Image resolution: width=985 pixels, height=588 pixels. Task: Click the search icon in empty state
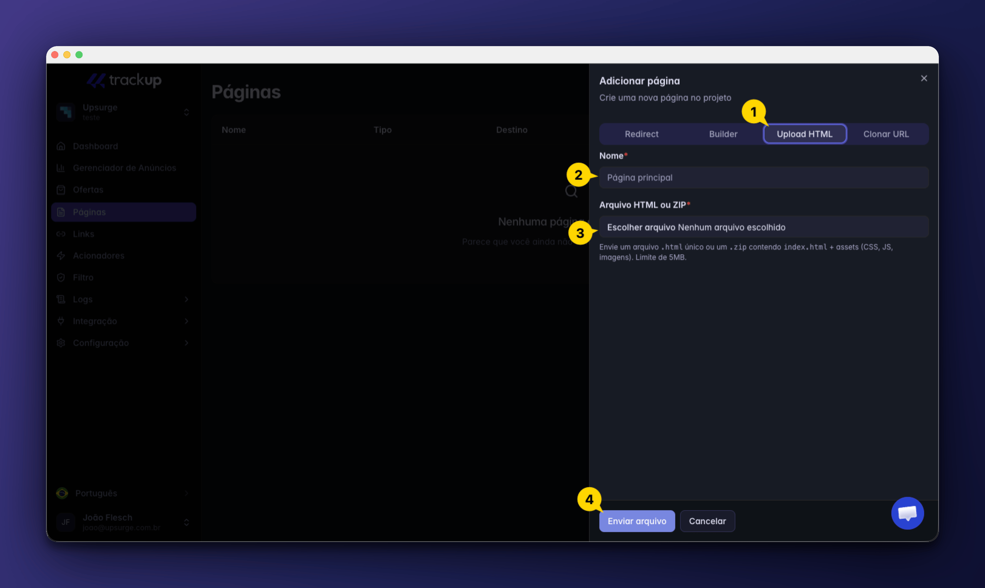(571, 191)
